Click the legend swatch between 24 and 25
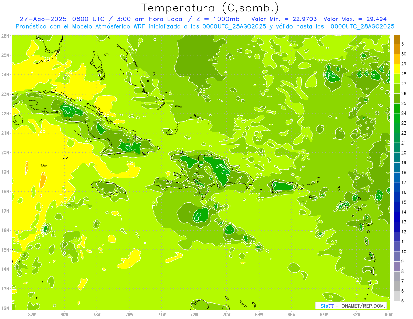 coord(397,108)
